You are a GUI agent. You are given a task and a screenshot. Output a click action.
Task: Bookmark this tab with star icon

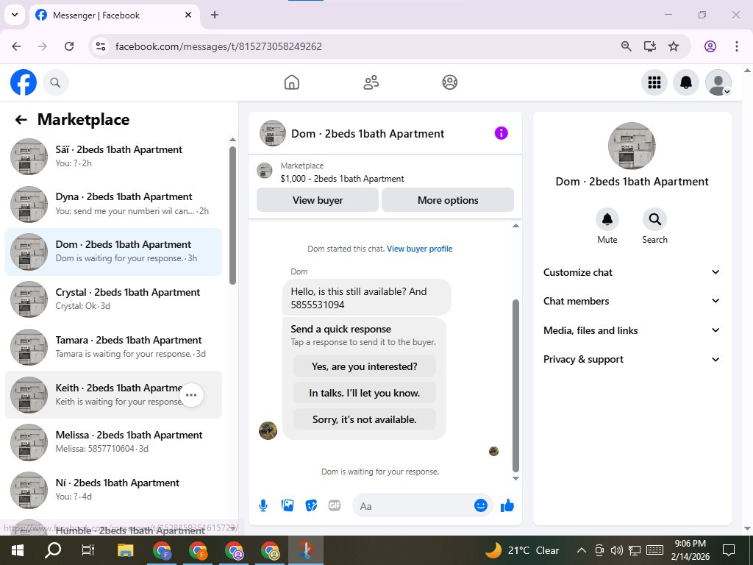pyautogui.click(x=674, y=46)
